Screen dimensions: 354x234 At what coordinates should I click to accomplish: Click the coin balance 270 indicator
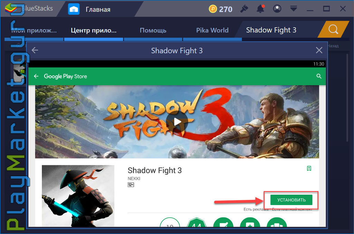(x=221, y=9)
